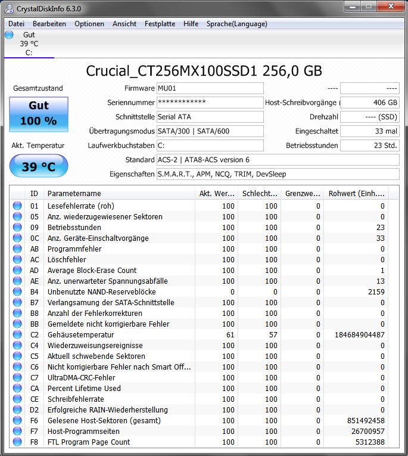Click status icon of FTL Program Page Count row

17,442
